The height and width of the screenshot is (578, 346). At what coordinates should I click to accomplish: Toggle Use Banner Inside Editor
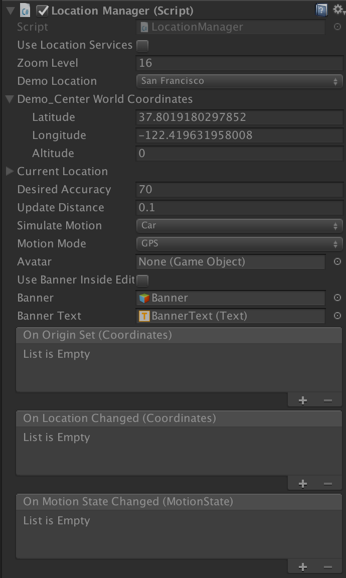point(142,279)
